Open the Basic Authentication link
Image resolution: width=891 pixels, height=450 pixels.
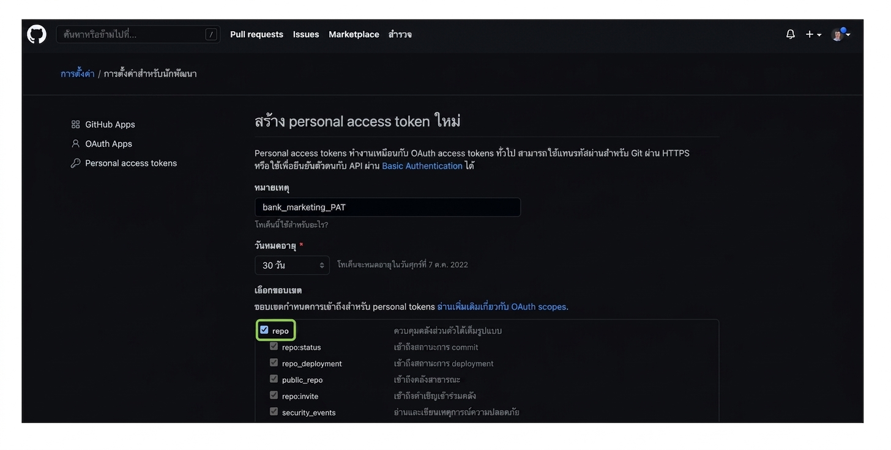coord(422,166)
